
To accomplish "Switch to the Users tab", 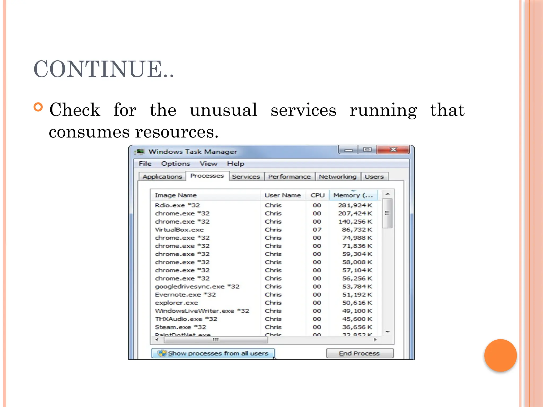I will 374,176.
